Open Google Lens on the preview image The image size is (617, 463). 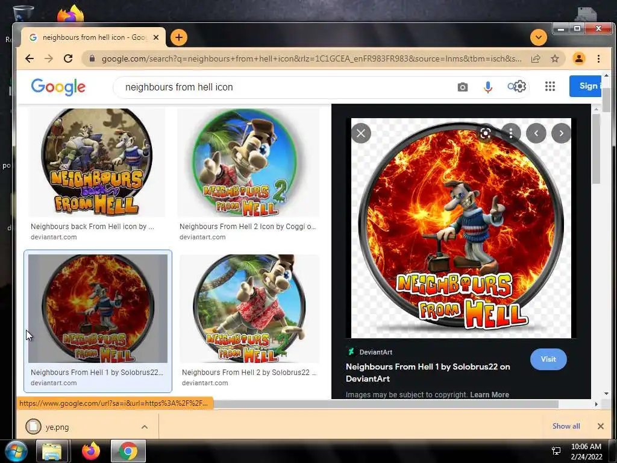click(x=486, y=133)
